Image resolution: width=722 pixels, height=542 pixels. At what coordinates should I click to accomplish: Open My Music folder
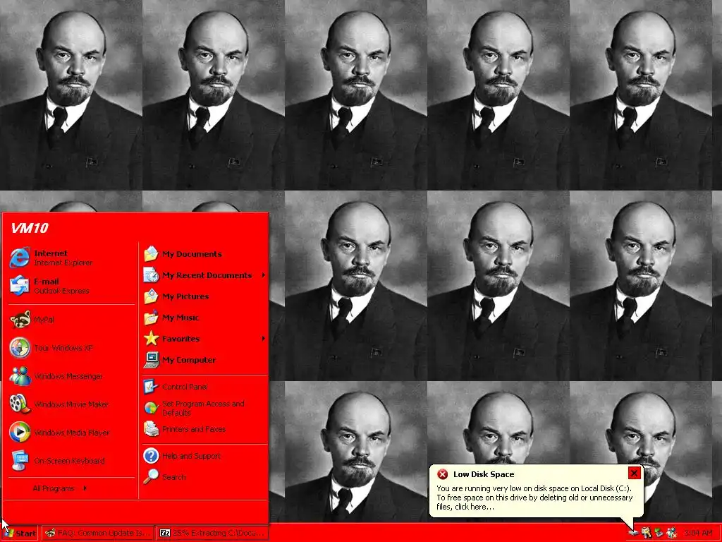pos(204,318)
